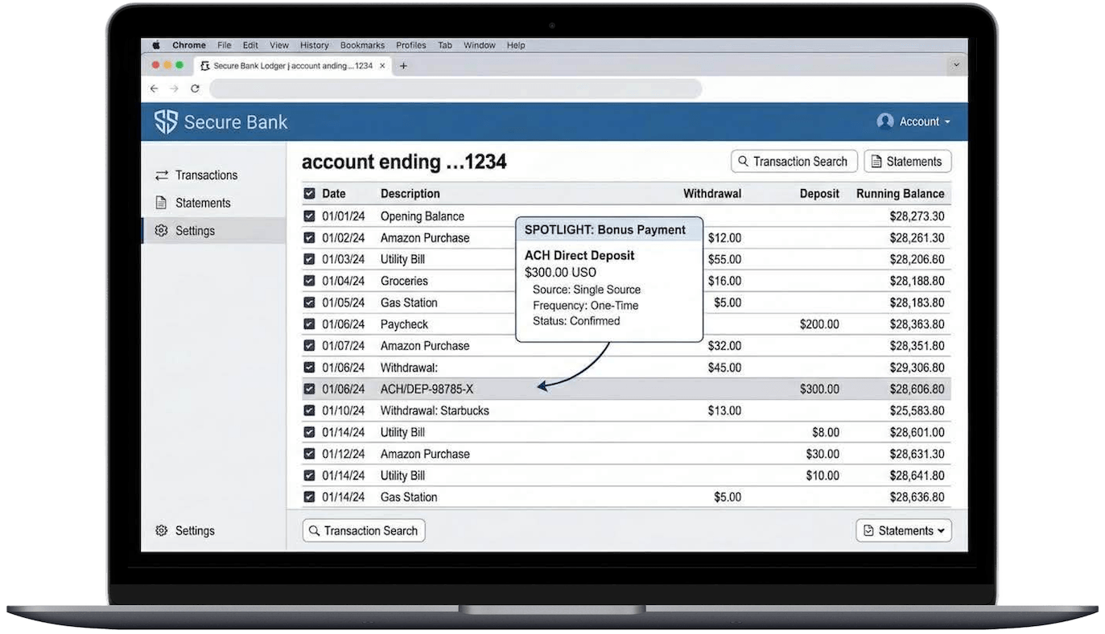1105x634 pixels.
Task: Toggle the select-all checkbox in Date header
Action: pos(309,194)
